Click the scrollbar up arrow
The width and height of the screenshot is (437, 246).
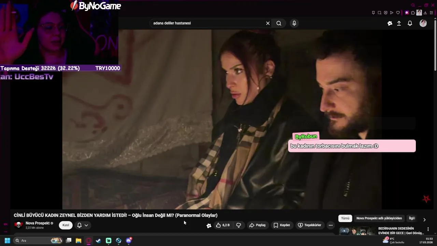(435, 18)
